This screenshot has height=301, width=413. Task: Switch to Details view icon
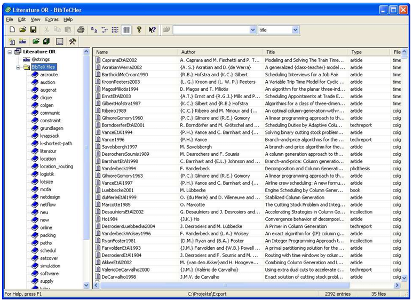(x=126, y=30)
